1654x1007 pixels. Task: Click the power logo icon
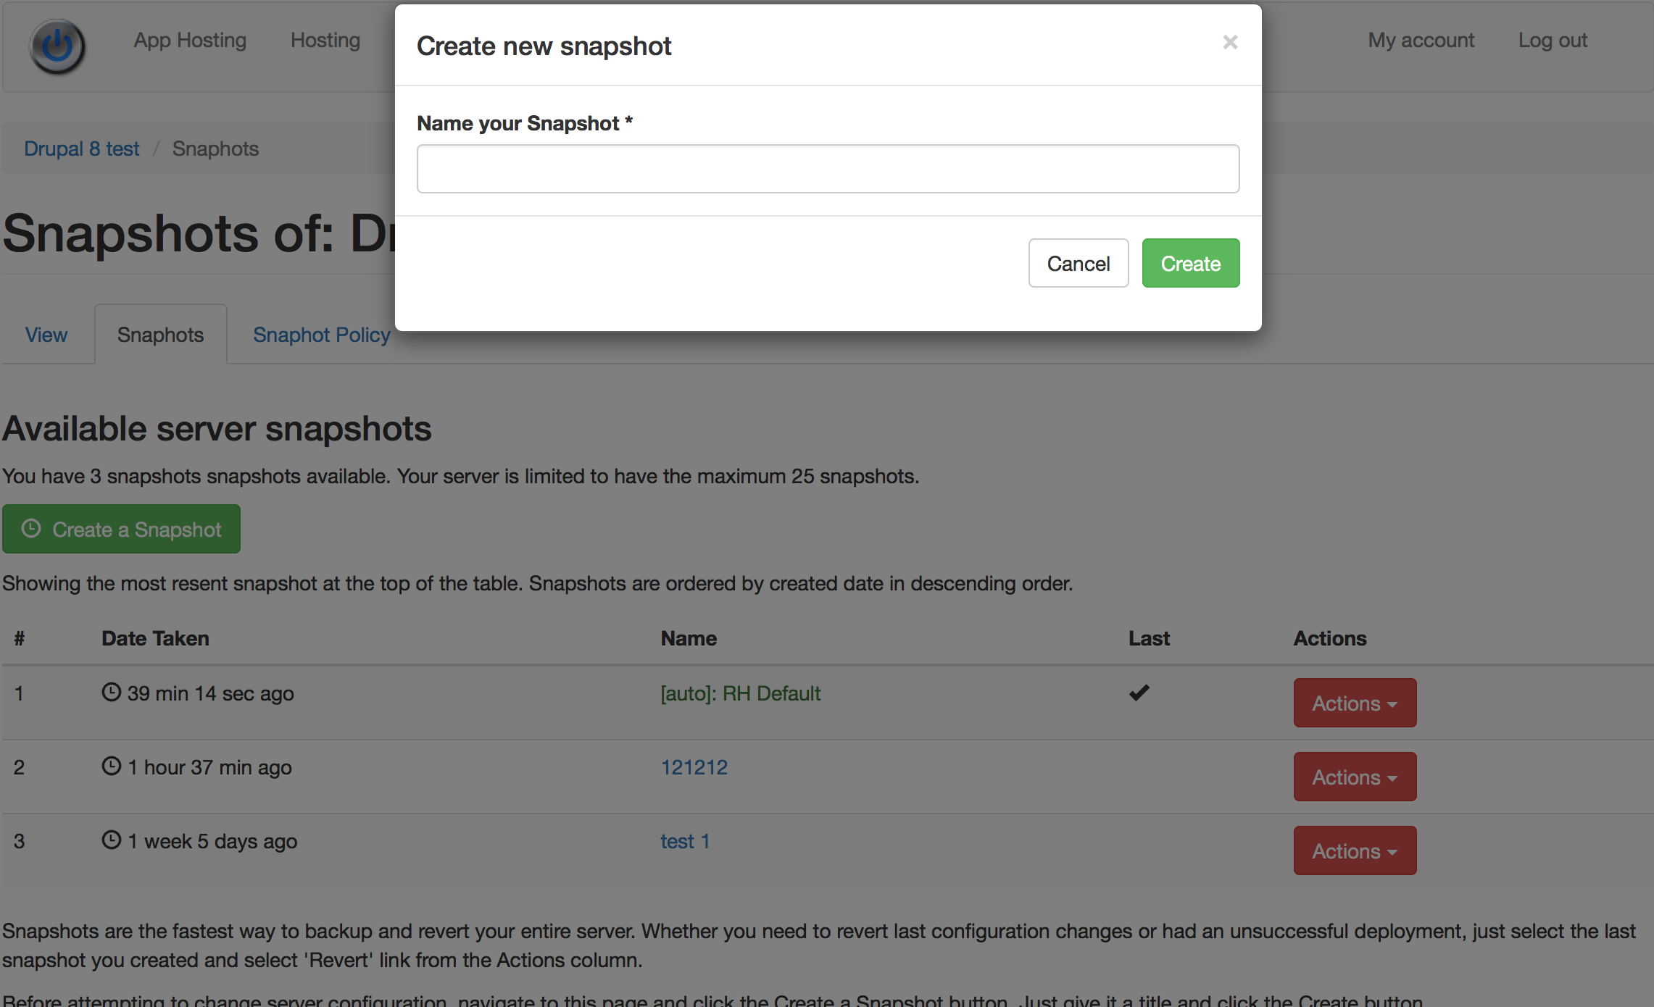point(57,46)
